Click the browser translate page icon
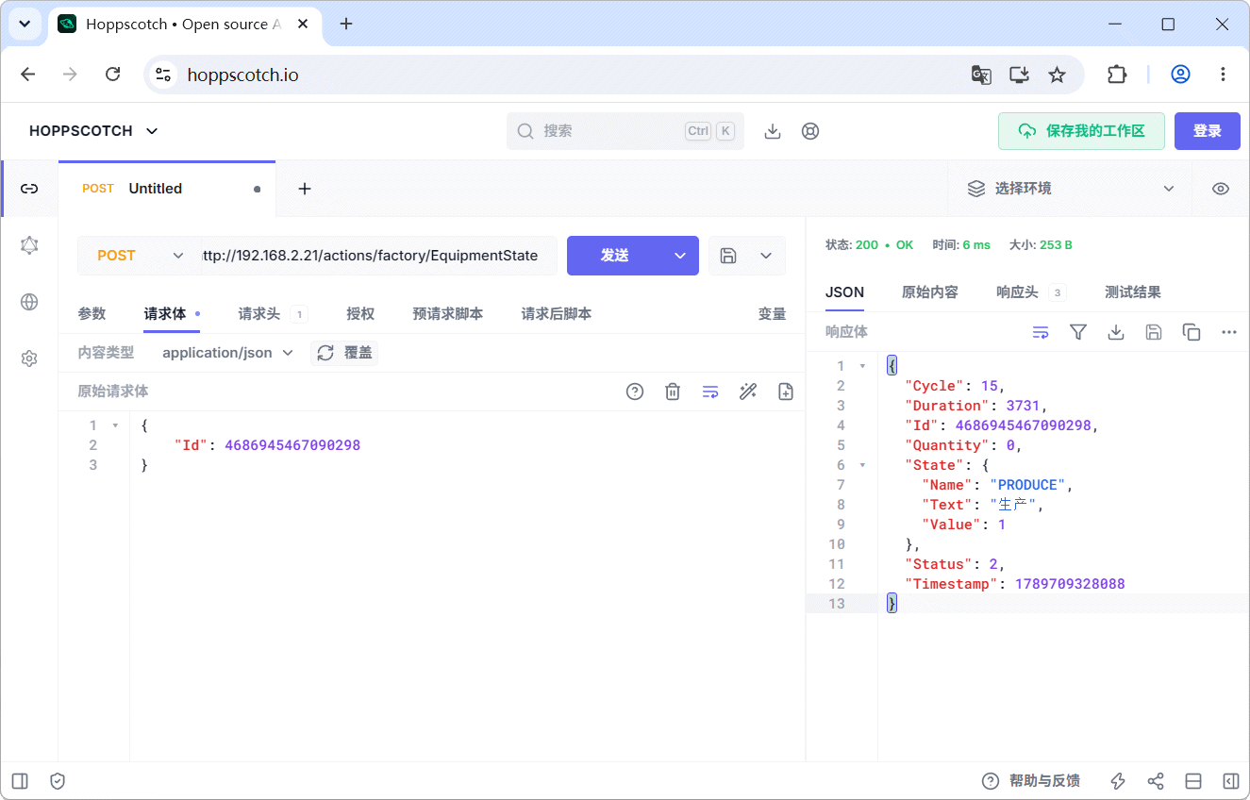The image size is (1250, 800). pos(981,75)
